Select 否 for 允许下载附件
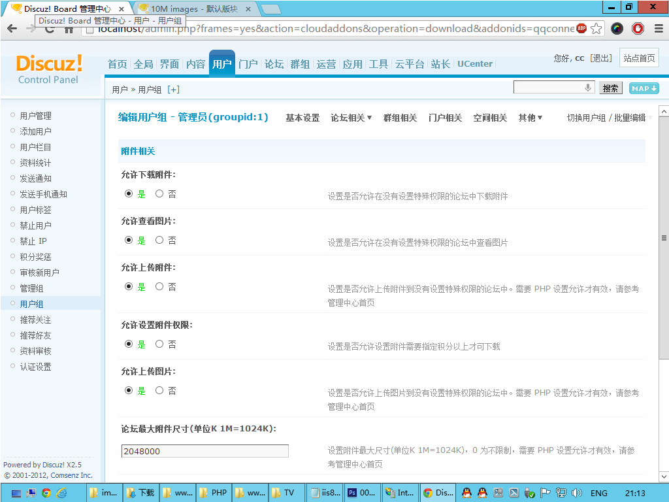Image resolution: width=669 pixels, height=502 pixels. (159, 194)
